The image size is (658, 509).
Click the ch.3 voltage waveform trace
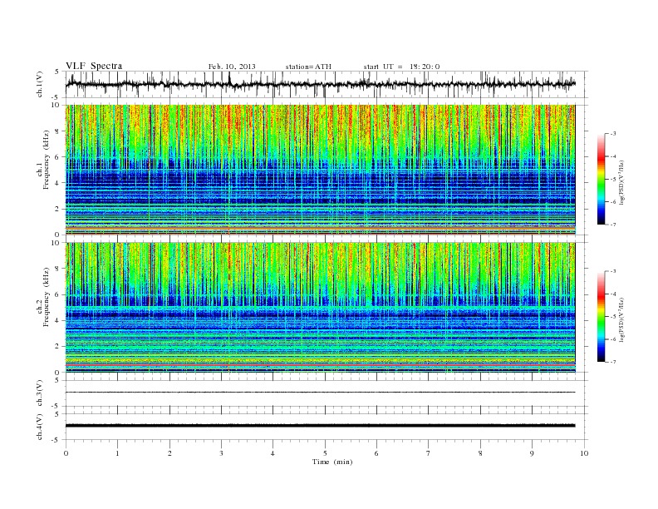point(320,393)
